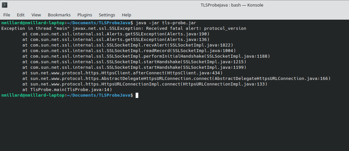Open the View menu
349x151 pixels.
[36, 15]
